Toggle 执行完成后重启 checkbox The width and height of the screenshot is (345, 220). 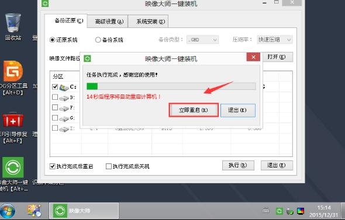pos(53,166)
